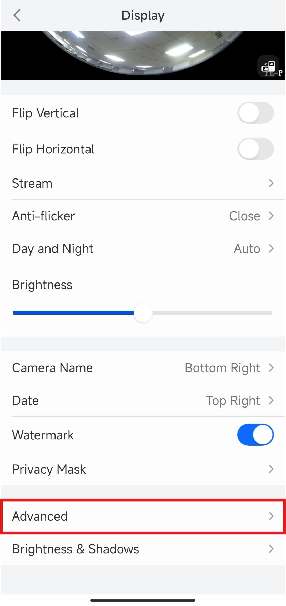This screenshot has height=606, width=286.
Task: Open the Stream settings
Action: [143, 183]
